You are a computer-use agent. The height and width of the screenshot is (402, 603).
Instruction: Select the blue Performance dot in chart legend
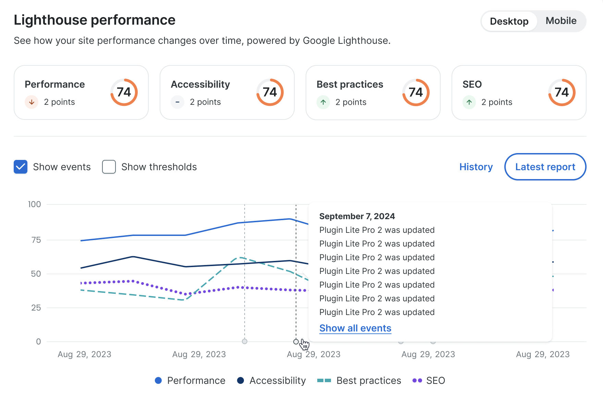(158, 380)
